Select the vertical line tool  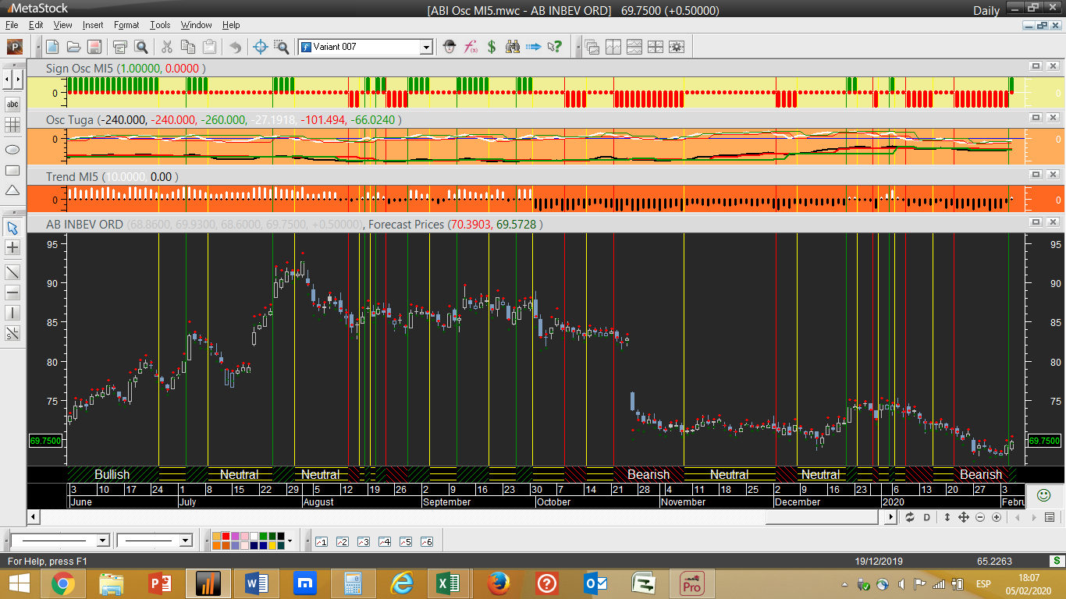[12, 313]
